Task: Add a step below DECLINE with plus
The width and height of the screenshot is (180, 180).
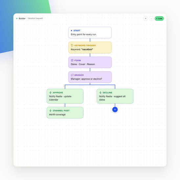Action: [115, 109]
